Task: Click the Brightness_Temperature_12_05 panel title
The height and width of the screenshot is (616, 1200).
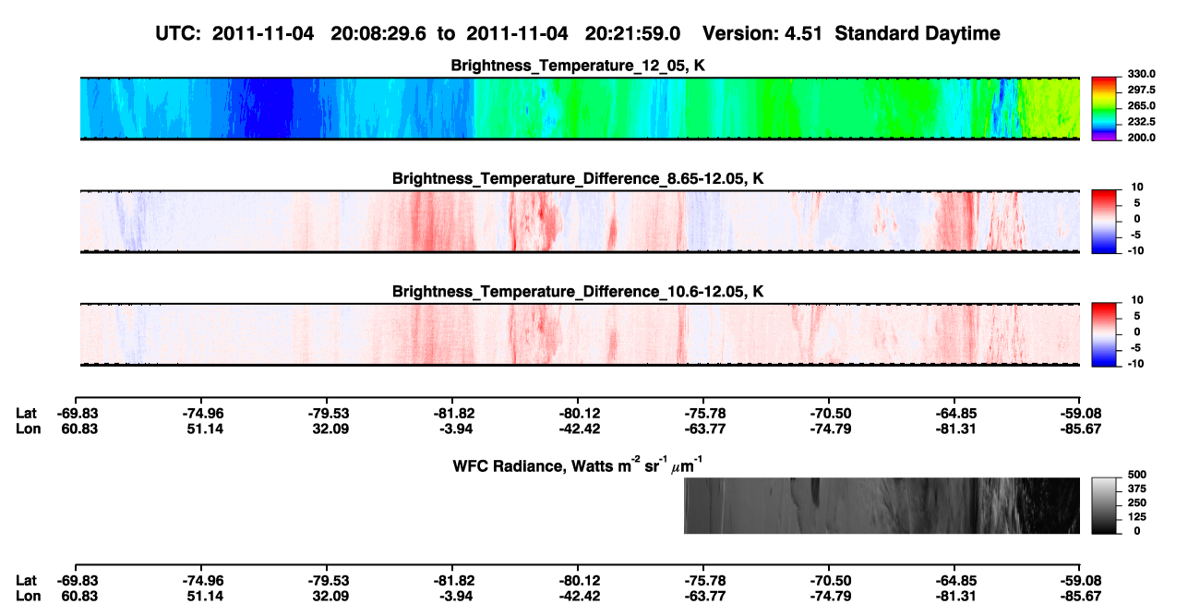Action: [x=579, y=66]
